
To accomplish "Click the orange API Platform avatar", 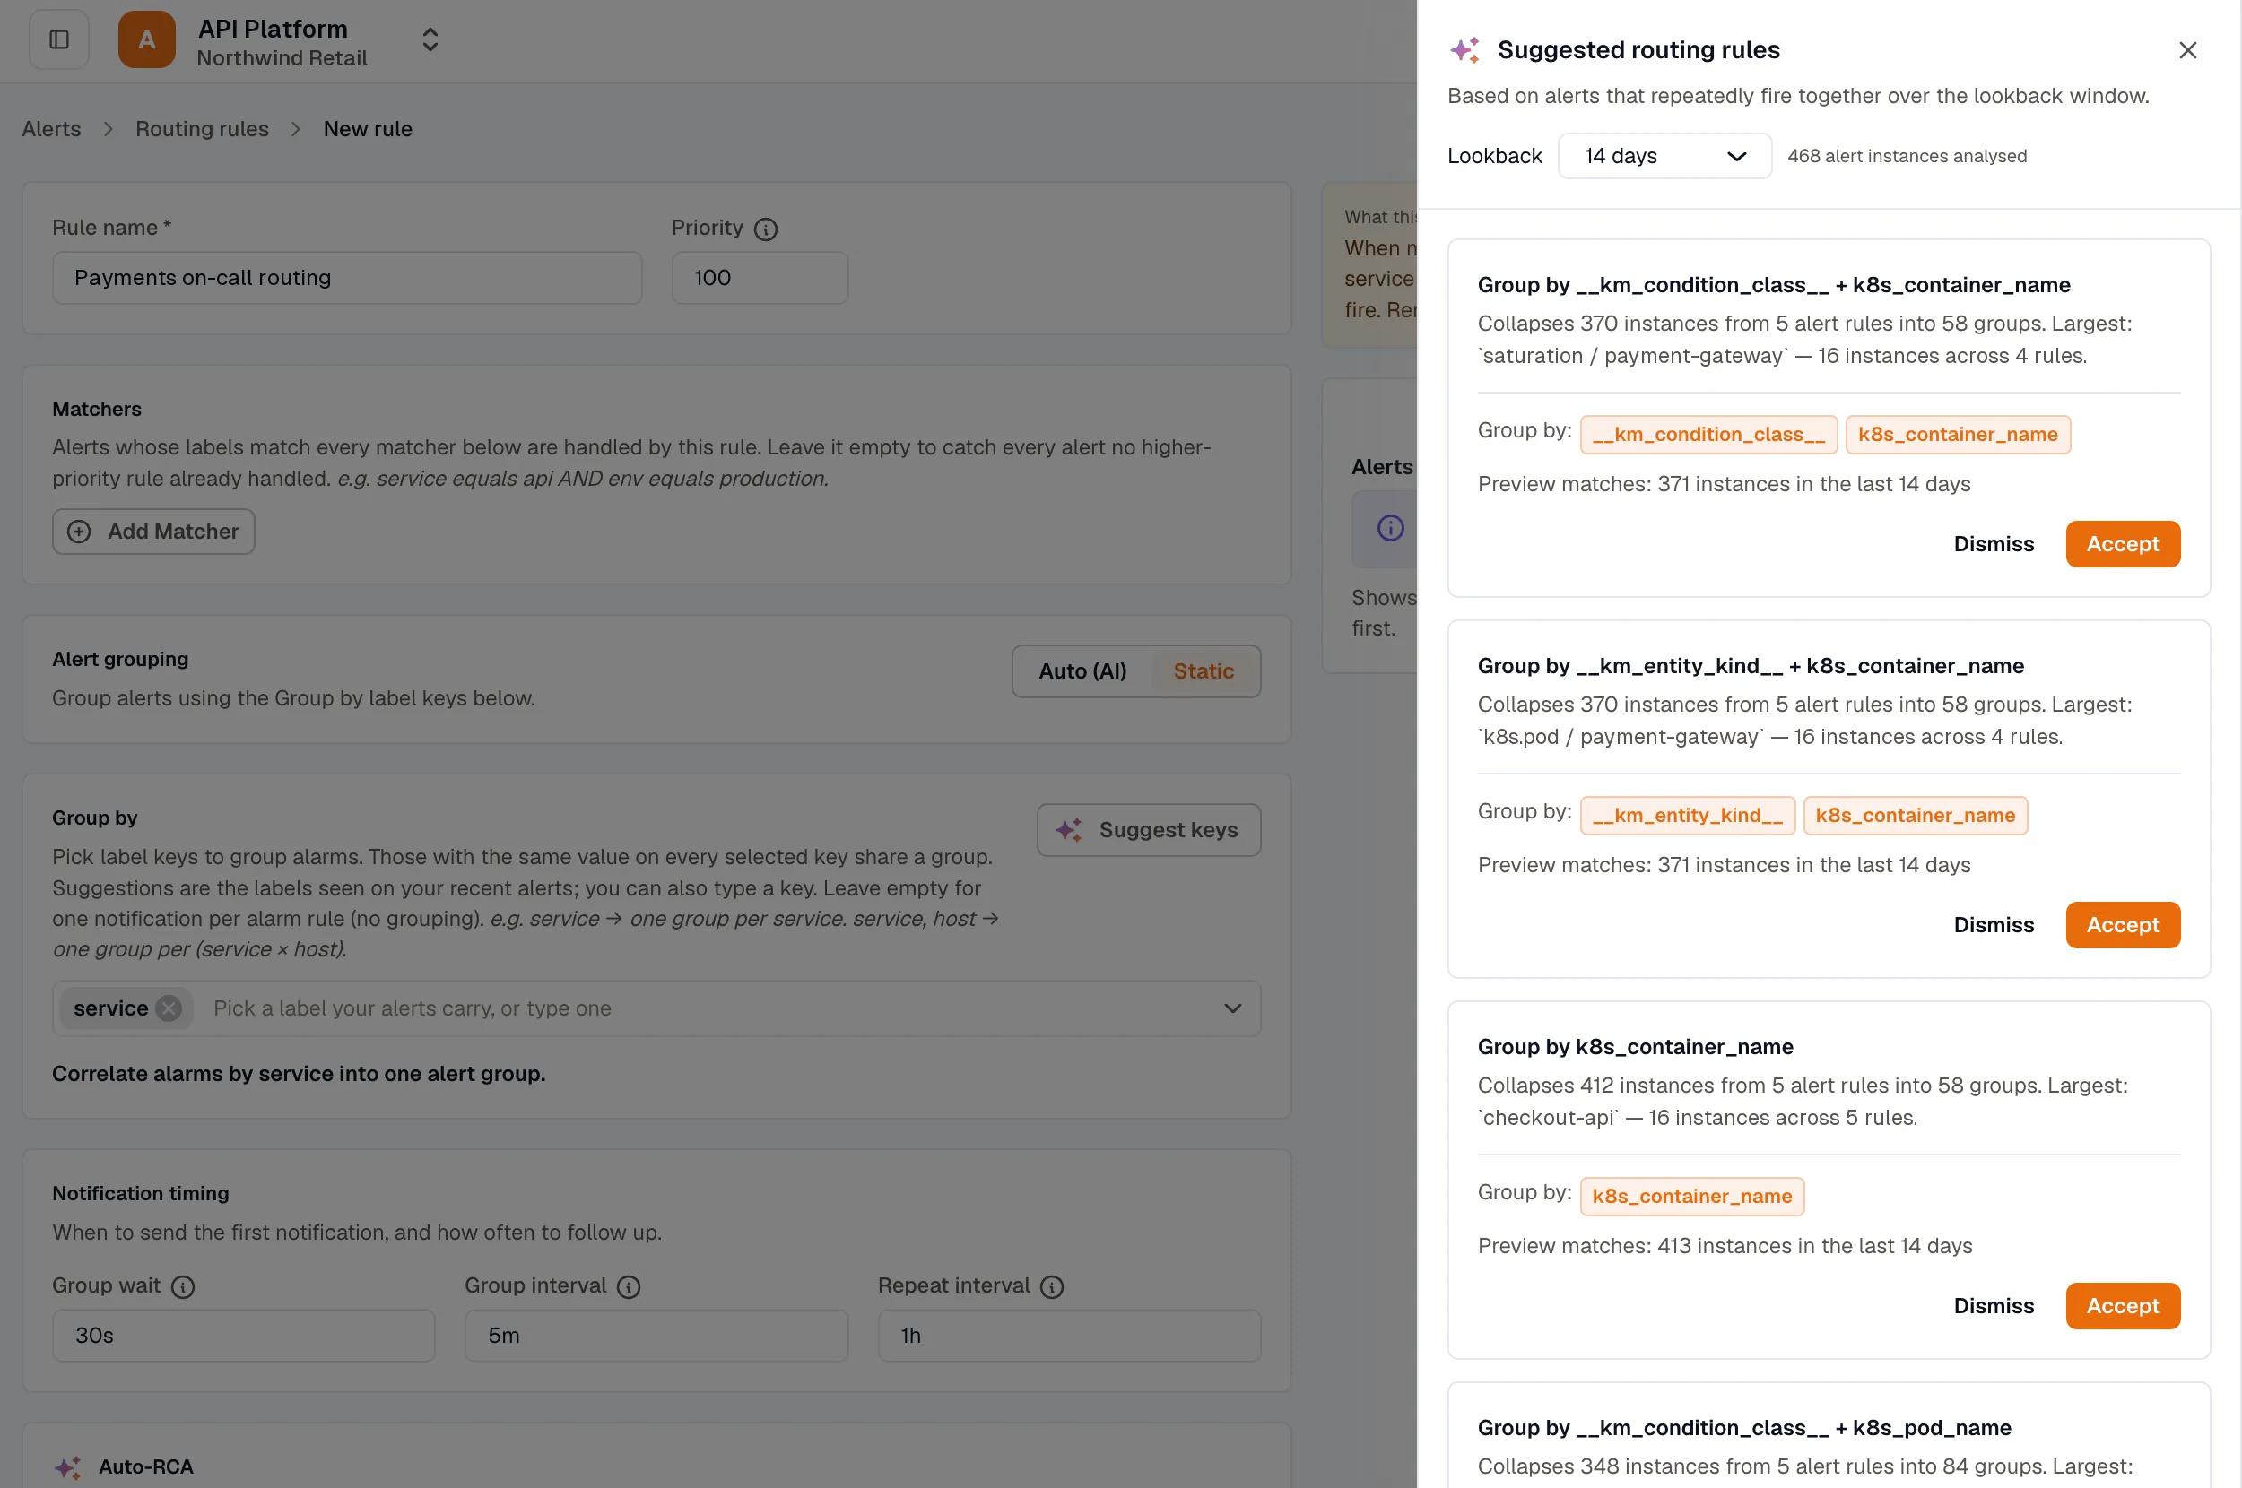I will point(146,39).
